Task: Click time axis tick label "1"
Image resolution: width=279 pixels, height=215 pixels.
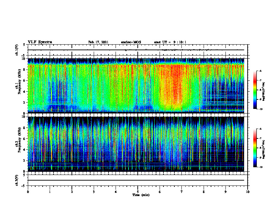Action: [50, 192]
